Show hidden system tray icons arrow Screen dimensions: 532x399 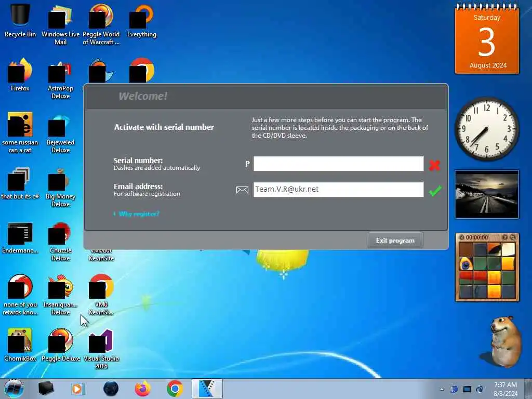442,390
